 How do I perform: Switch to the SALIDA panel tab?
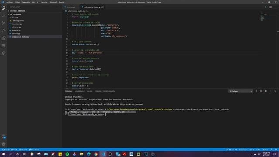(90, 91)
